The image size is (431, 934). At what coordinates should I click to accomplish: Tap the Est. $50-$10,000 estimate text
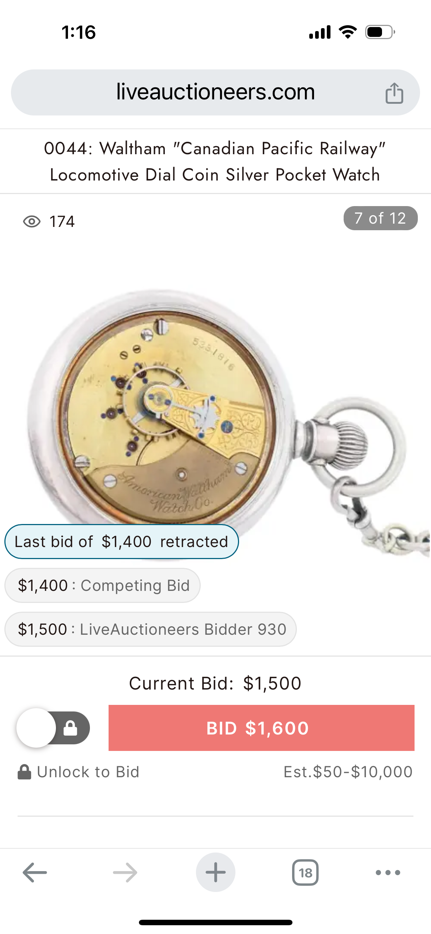(x=348, y=772)
